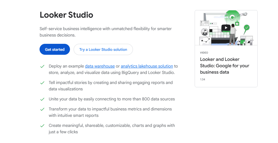Click the checkmark icon beside Tell impactful stories
The height and width of the screenshot is (143, 278).
tap(42, 82)
